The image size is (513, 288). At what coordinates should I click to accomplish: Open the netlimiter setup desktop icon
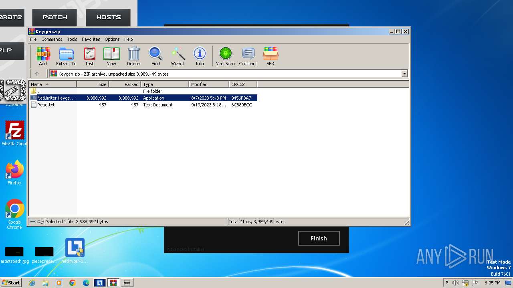pos(75,251)
